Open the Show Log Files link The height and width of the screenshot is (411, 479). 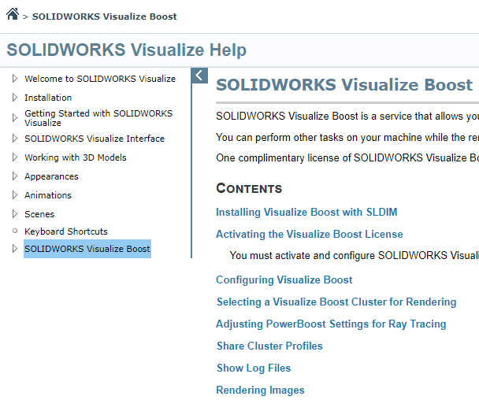pyautogui.click(x=253, y=368)
